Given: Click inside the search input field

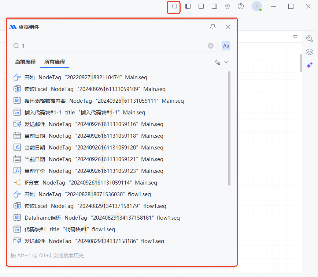Looking at the screenshot, I should pyautogui.click(x=110, y=46).
